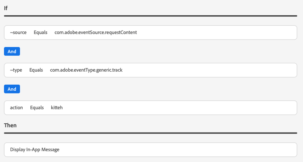Click the Then section heading
The image size is (303, 162).
10,125
